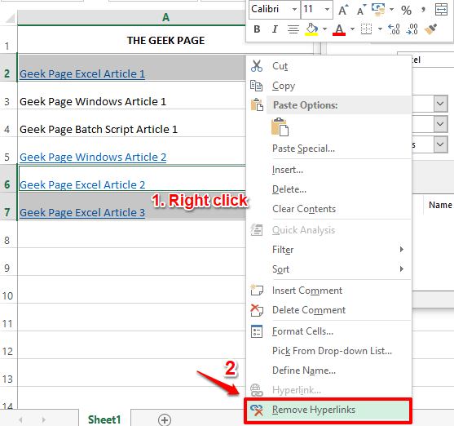Click the Bold icon in mini toolbar

257,29
